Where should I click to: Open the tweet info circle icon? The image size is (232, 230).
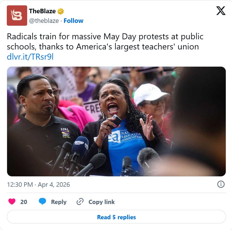(x=221, y=184)
